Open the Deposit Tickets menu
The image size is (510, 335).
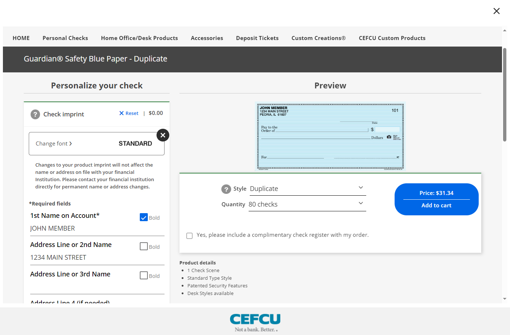click(x=257, y=38)
